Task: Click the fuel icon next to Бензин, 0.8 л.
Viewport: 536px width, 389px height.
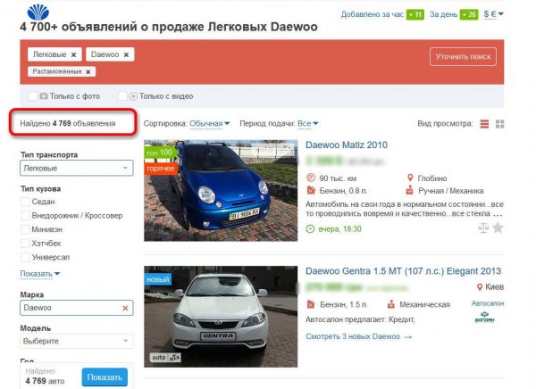Action: (x=311, y=190)
